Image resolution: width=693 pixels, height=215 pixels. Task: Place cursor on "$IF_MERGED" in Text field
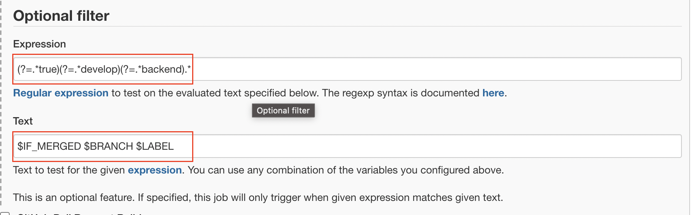[x=49, y=146]
